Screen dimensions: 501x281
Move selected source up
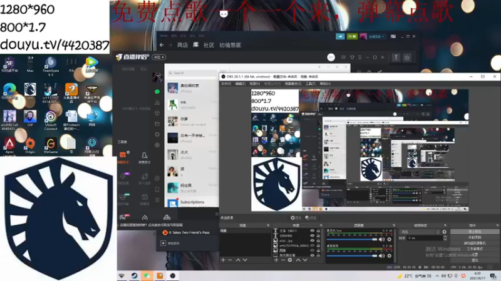click(298, 260)
